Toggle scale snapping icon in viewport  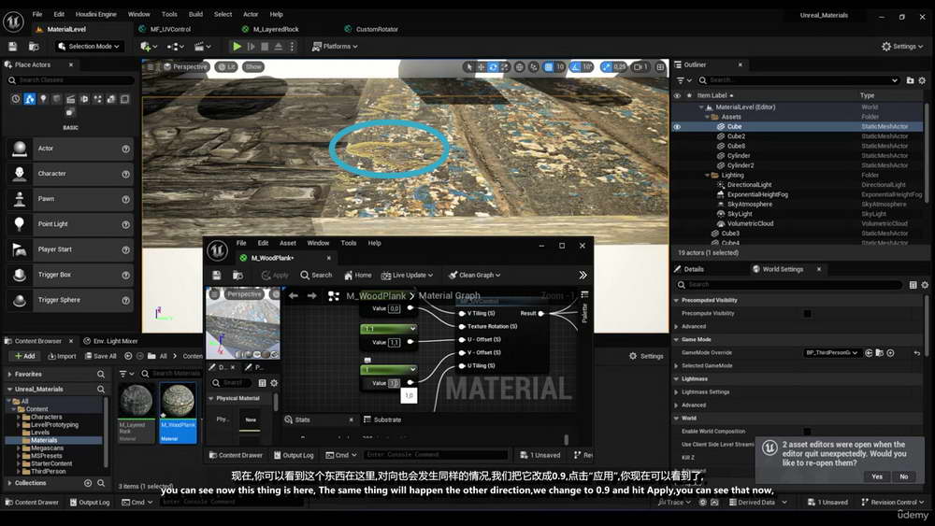[x=607, y=67]
